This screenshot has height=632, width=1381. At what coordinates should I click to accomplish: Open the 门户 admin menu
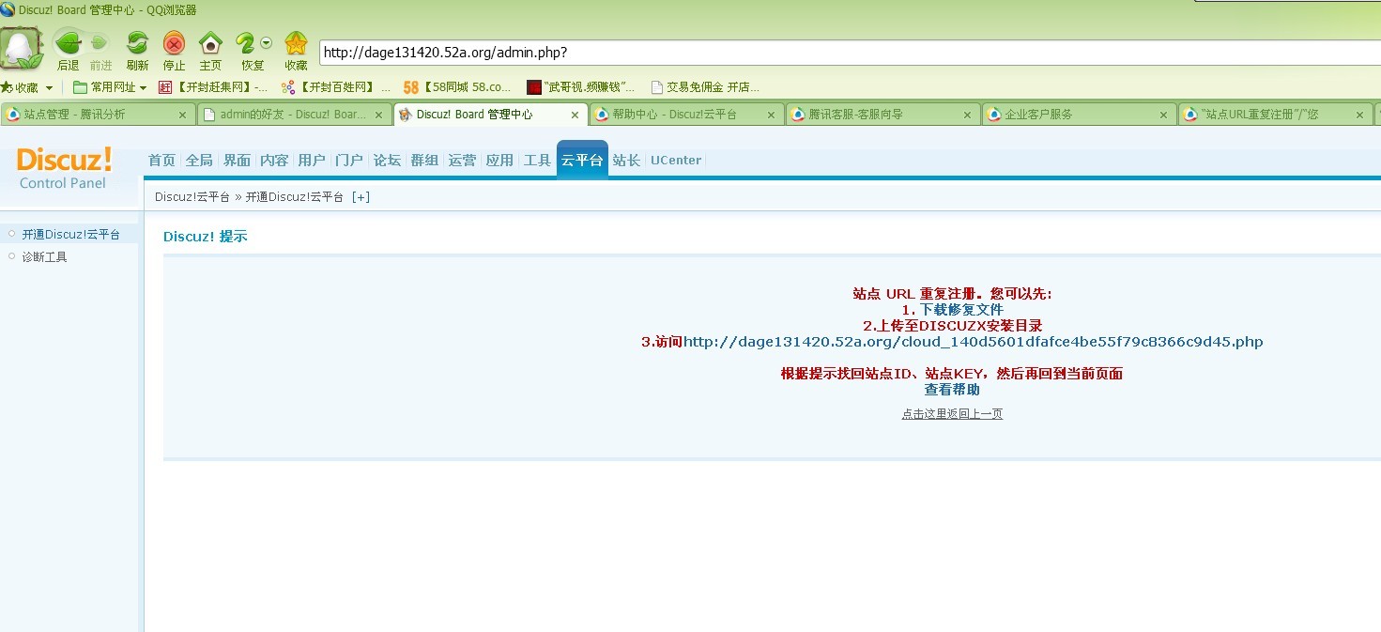click(349, 161)
